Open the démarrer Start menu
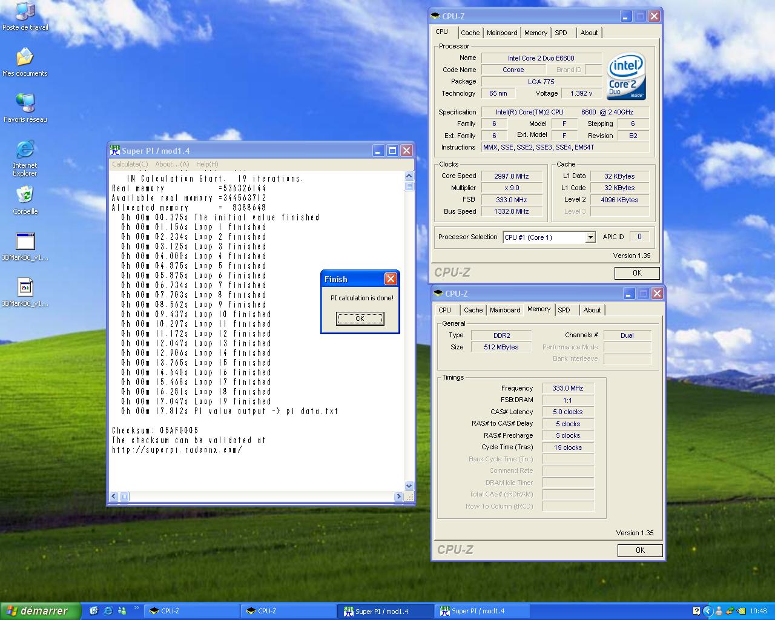775x620 pixels. [x=40, y=611]
